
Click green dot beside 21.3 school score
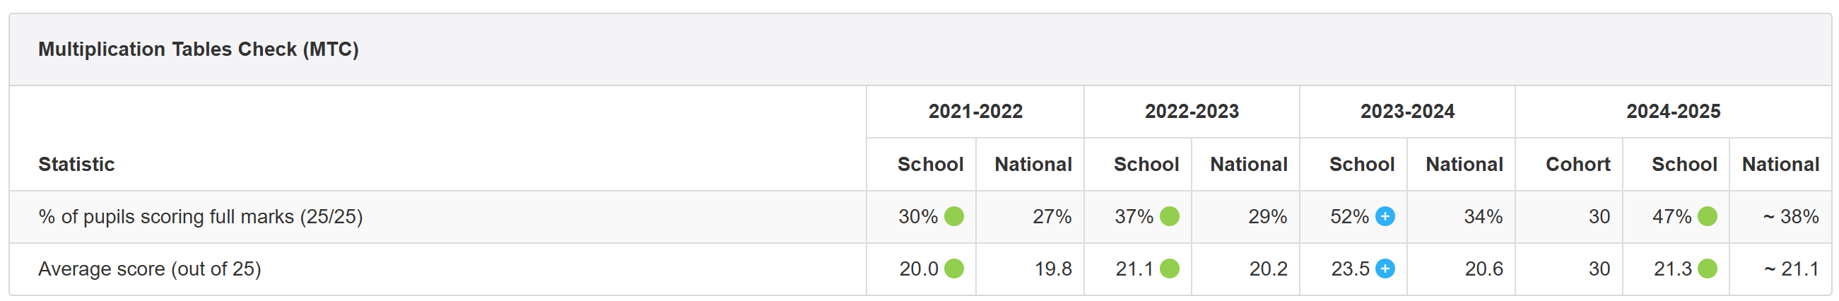click(1707, 269)
